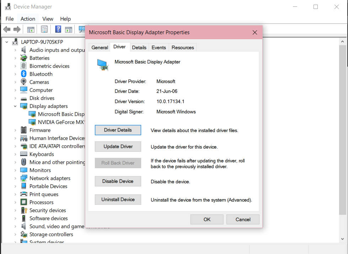Select the Processors icon

(x=23, y=202)
